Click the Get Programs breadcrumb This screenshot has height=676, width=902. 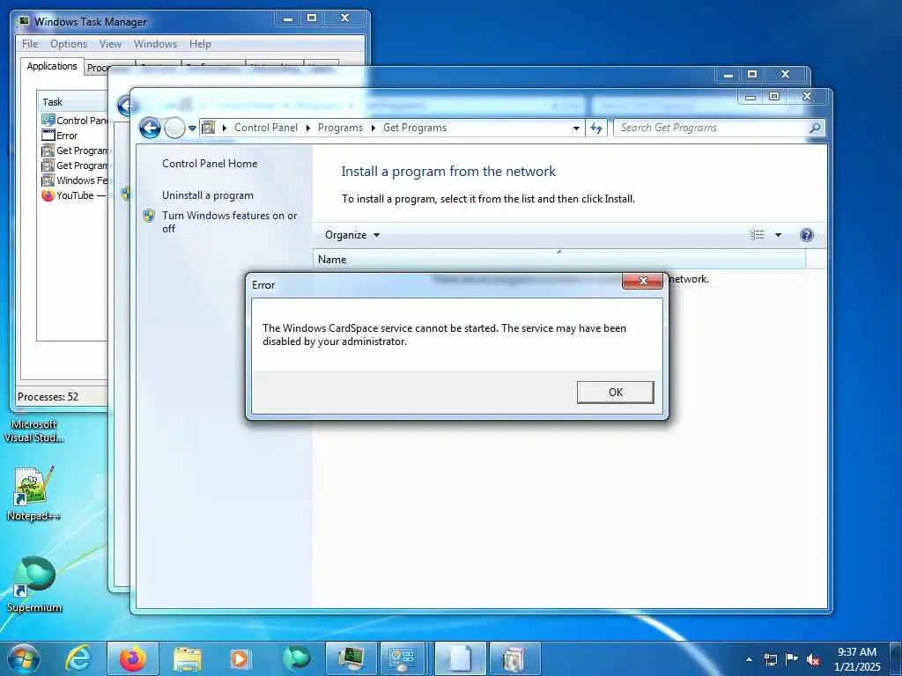(415, 128)
